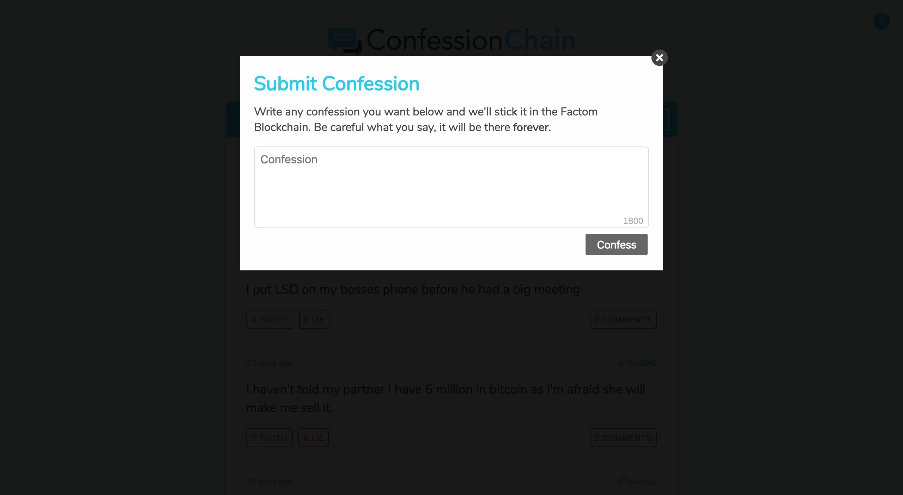Click the bolded word forever in the description
The width and height of the screenshot is (903, 495).
(x=531, y=127)
